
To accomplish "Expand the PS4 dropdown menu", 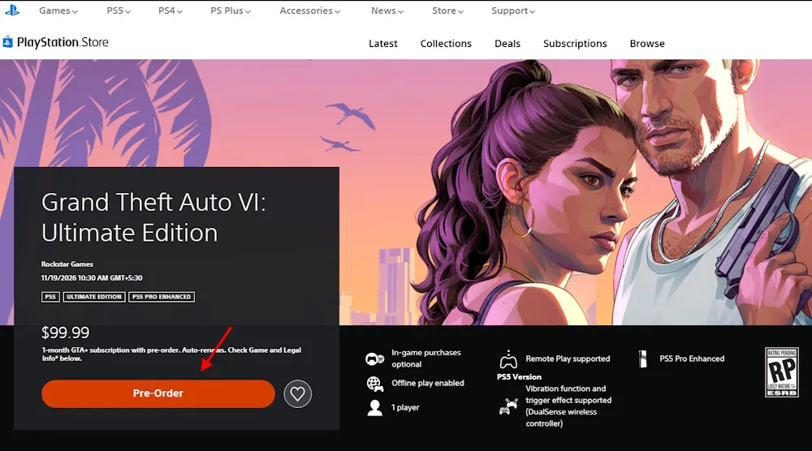I will tap(171, 11).
